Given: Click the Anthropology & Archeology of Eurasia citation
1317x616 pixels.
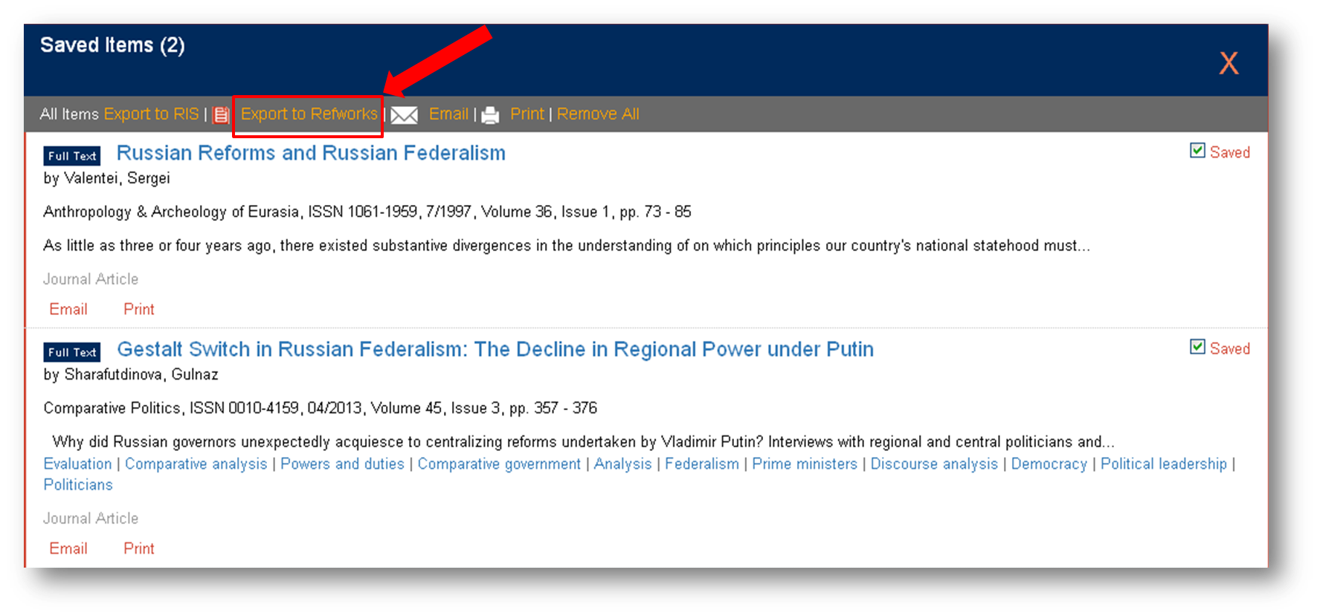Looking at the screenshot, I should tap(367, 212).
